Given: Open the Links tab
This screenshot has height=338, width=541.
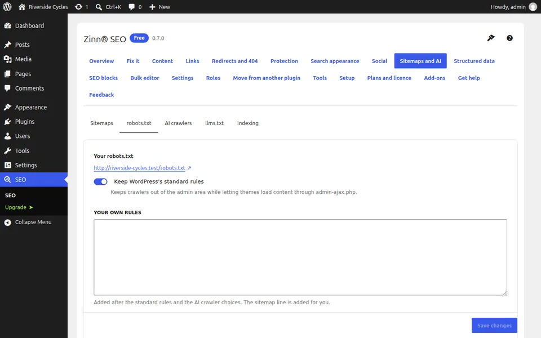Looking at the screenshot, I should (x=193, y=61).
